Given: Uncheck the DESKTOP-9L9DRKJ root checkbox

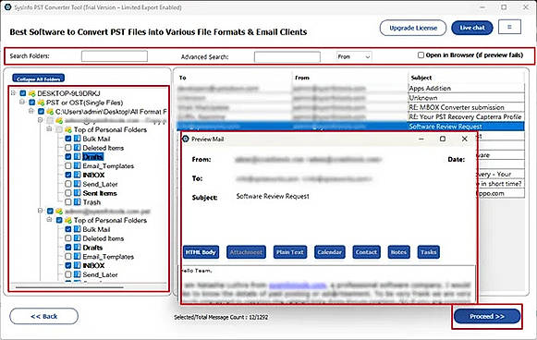Looking at the screenshot, I should pos(23,93).
